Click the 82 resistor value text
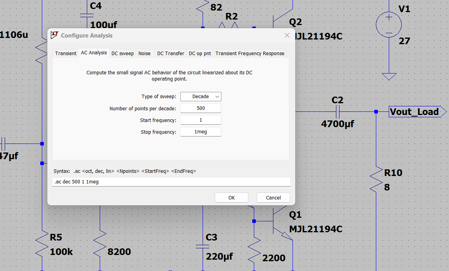This screenshot has height=271, width=449. pyautogui.click(x=216, y=7)
